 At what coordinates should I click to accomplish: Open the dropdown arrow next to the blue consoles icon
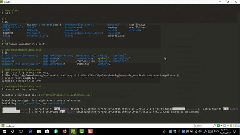pyautogui.click(x=228, y=126)
